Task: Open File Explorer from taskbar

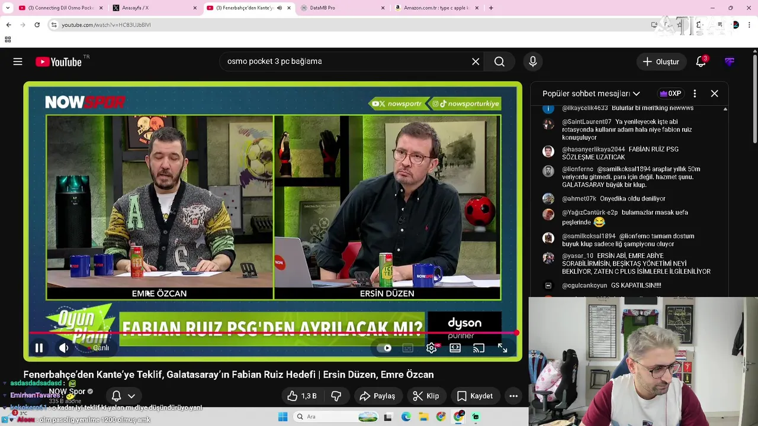Action: [423, 417]
